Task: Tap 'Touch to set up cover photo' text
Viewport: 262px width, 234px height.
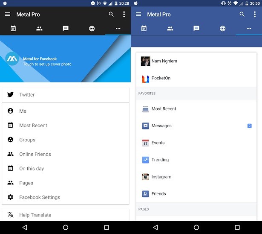Action: (47, 64)
